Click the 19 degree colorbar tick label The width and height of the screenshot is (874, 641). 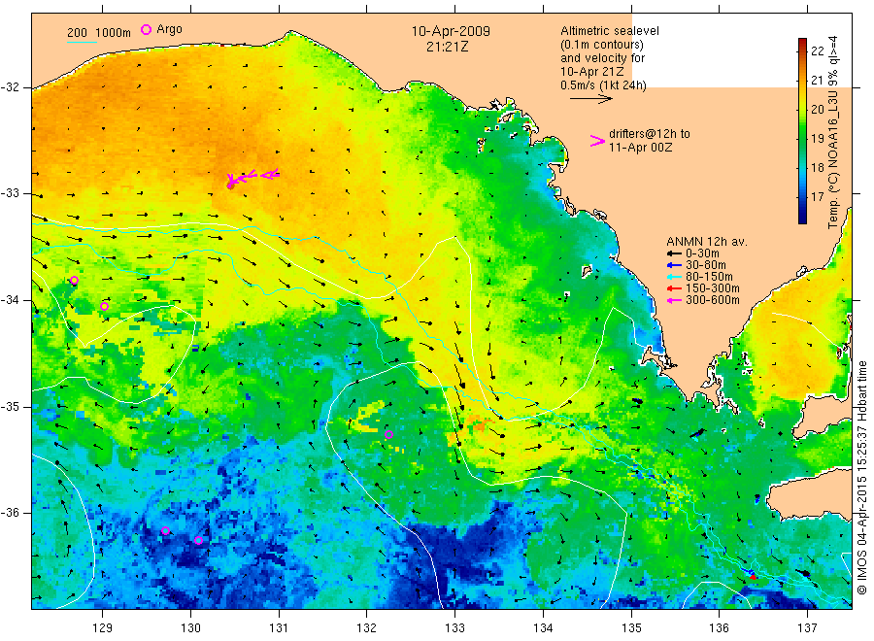click(817, 138)
